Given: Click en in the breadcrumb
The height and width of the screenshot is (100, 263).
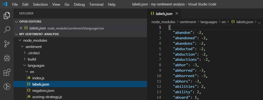Looking at the screenshot, I should (224, 22).
